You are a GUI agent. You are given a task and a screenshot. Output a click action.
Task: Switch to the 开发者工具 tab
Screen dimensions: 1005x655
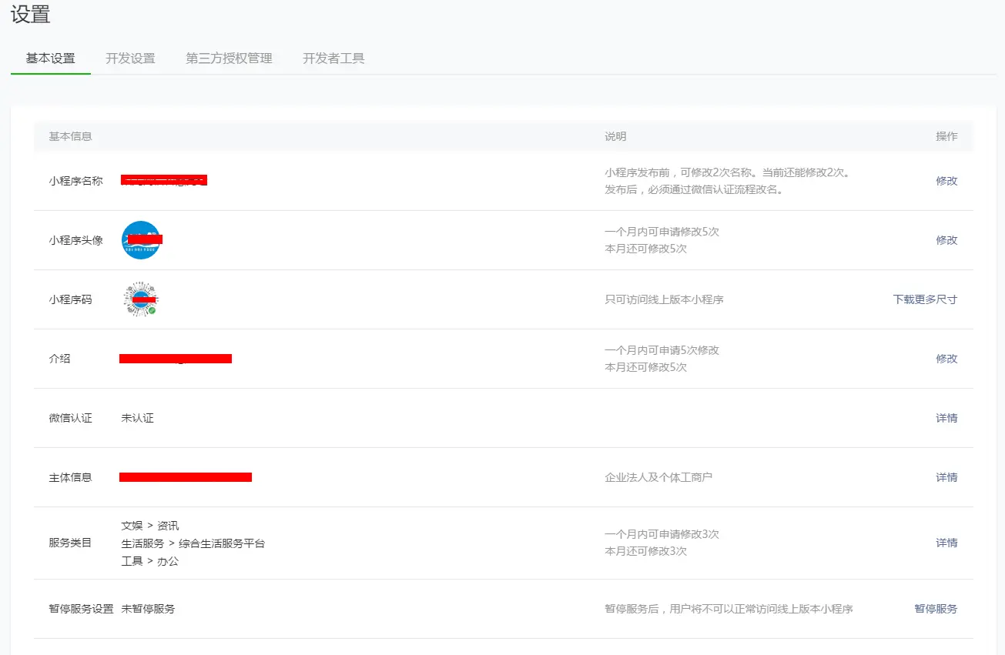pyautogui.click(x=333, y=58)
